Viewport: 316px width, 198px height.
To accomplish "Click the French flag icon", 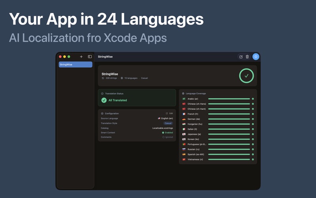I will 184,114.
